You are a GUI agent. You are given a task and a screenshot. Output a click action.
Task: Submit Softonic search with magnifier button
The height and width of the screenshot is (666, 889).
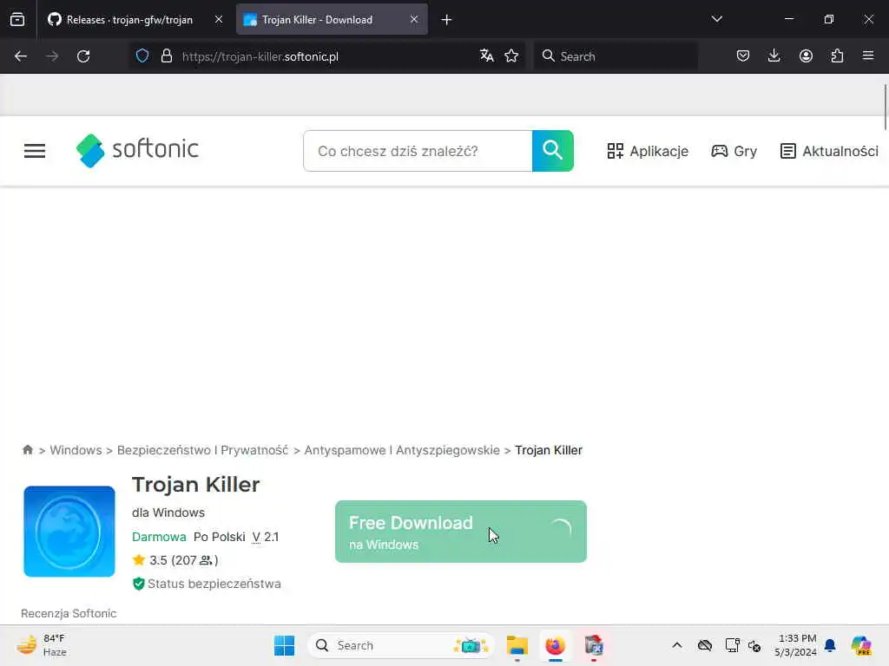click(x=553, y=151)
